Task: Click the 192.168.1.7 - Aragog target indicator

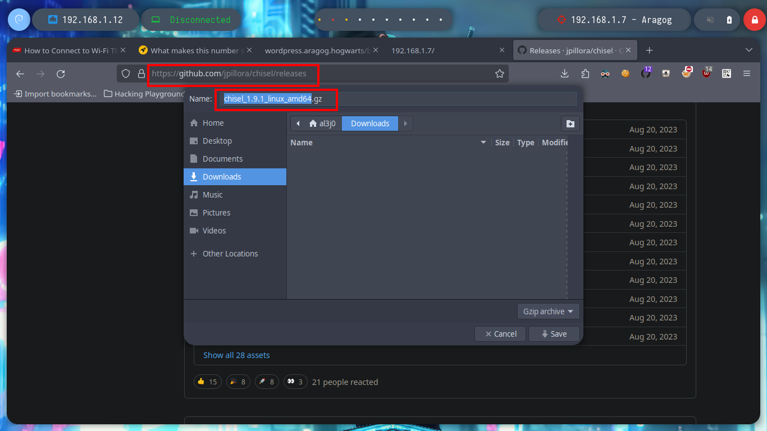Action: point(613,20)
